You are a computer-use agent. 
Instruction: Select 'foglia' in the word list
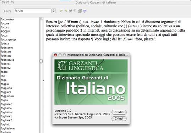coord(4,100)
